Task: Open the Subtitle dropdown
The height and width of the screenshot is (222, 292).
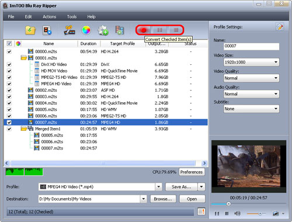Action: click(x=251, y=109)
